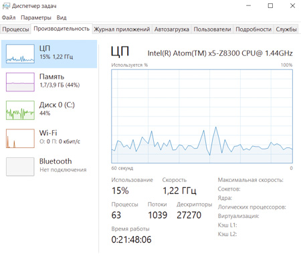
Task: Close the Диспетчер задач window
Action: click(292, 6)
